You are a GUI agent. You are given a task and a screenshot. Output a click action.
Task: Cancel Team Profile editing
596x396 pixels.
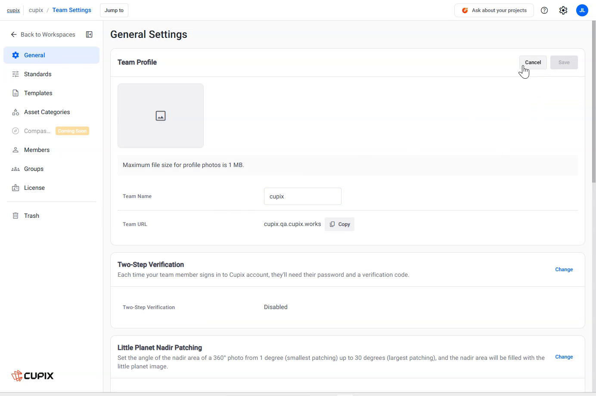(x=533, y=62)
